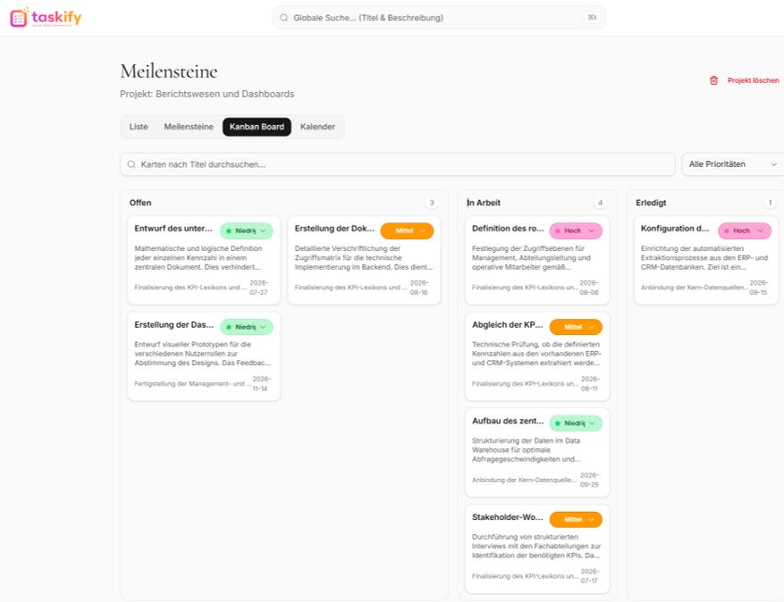Switch to the Kalender tab
This screenshot has height=602, width=784.
(317, 127)
